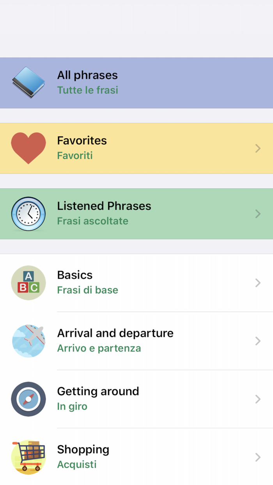Expand the Listened Phrases chevron

[x=257, y=214]
